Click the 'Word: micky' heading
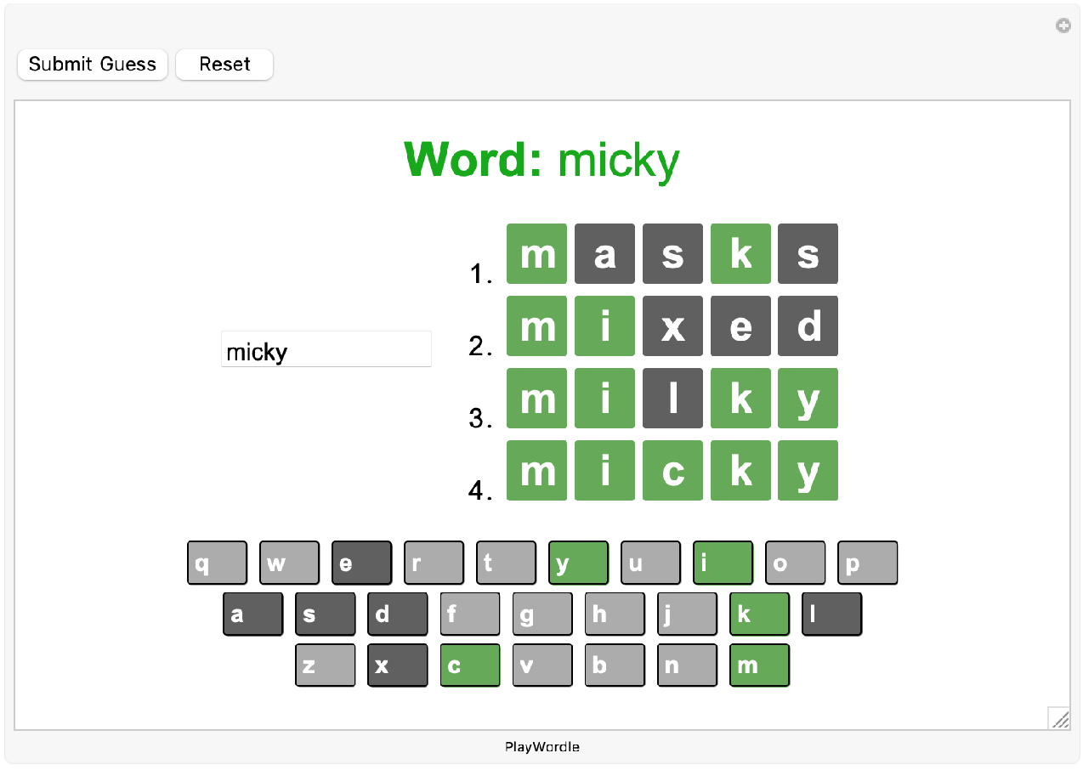Screen dimensions: 1083x770 [541, 160]
